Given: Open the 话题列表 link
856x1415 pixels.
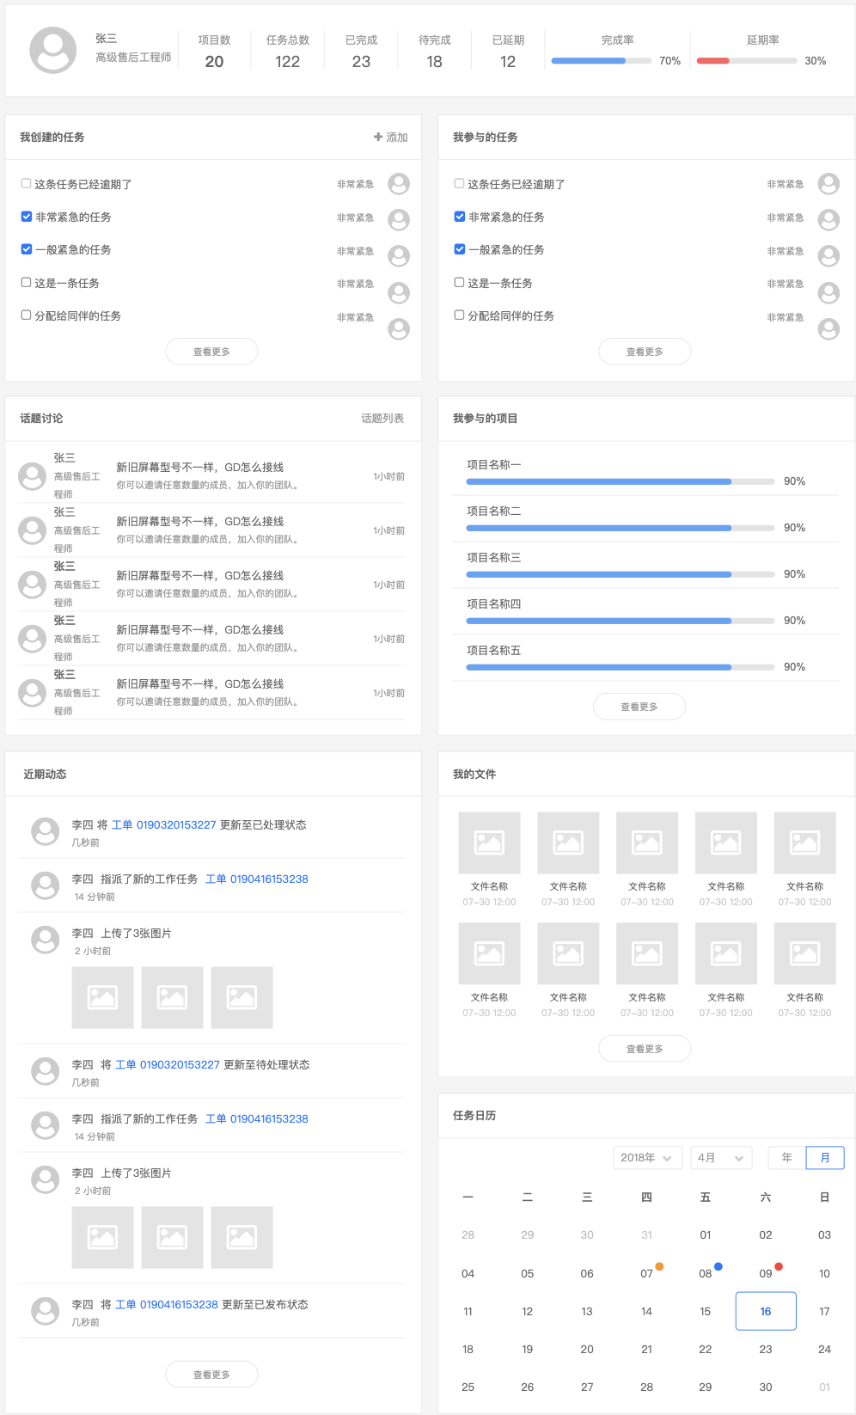Looking at the screenshot, I should (x=382, y=419).
